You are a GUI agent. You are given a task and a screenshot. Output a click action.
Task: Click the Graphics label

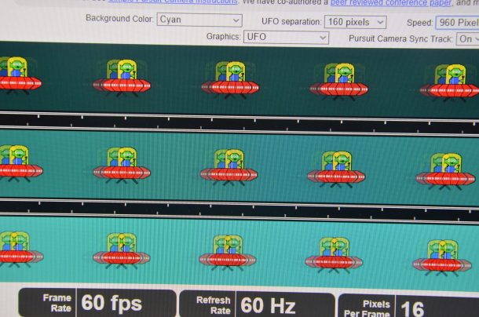(223, 36)
